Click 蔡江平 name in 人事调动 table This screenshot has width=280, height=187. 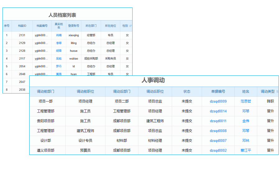[x=245, y=150]
